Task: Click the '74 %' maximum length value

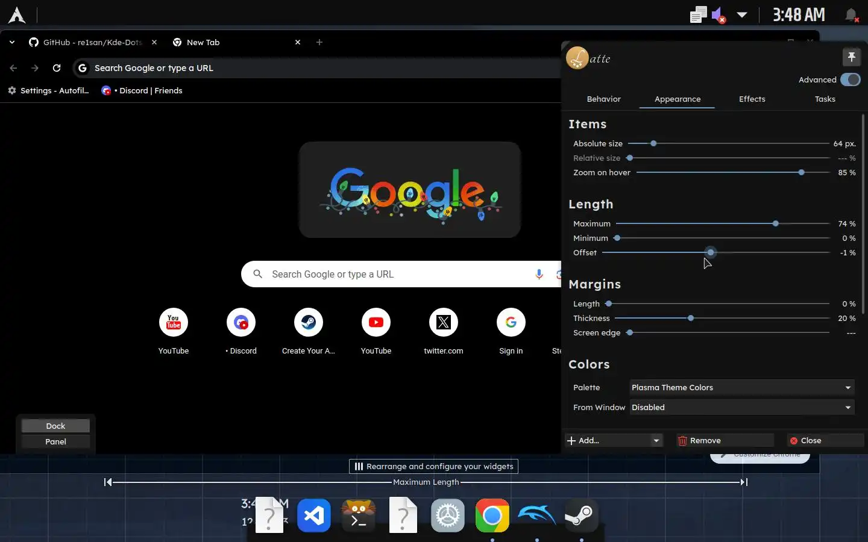Action: click(846, 223)
